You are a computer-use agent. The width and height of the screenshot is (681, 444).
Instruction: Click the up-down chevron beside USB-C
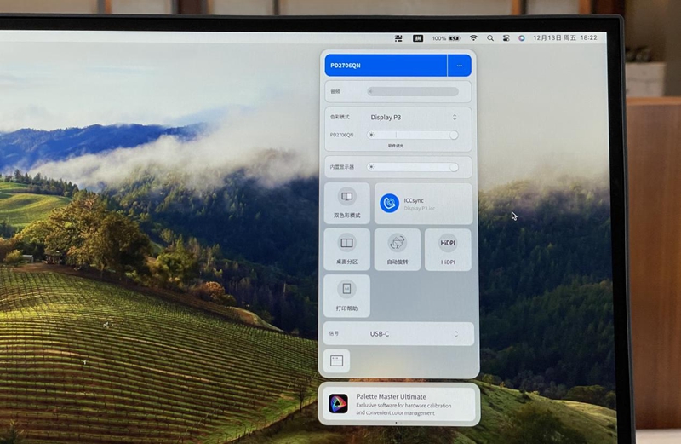(455, 333)
